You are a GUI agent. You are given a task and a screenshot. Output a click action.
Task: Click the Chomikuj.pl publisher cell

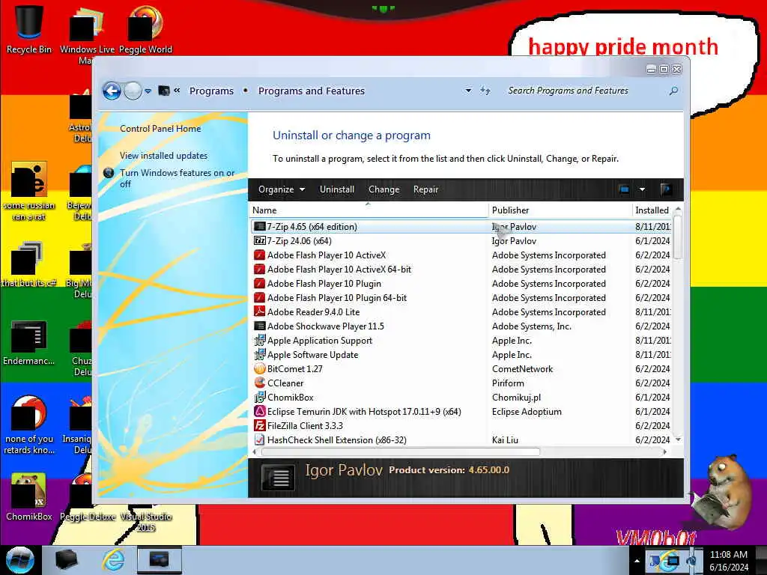click(516, 398)
